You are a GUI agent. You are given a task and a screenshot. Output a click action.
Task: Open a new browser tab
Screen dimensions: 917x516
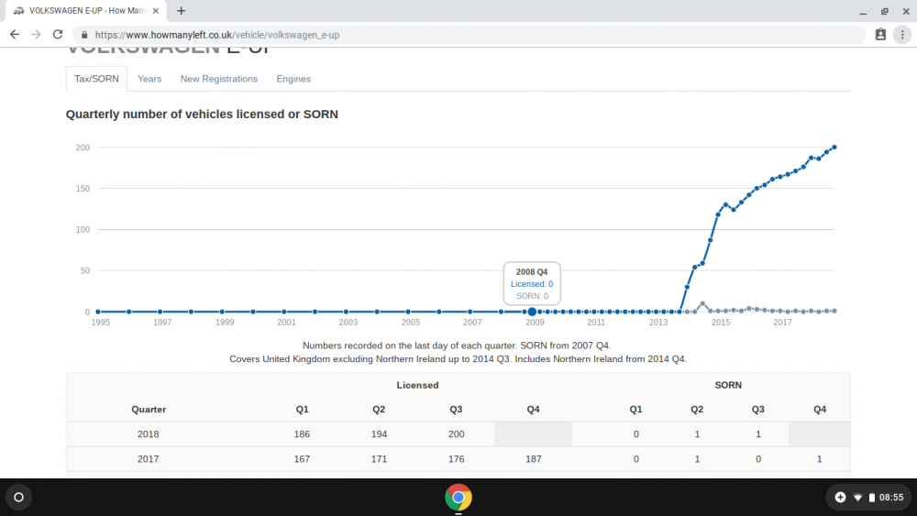181,10
